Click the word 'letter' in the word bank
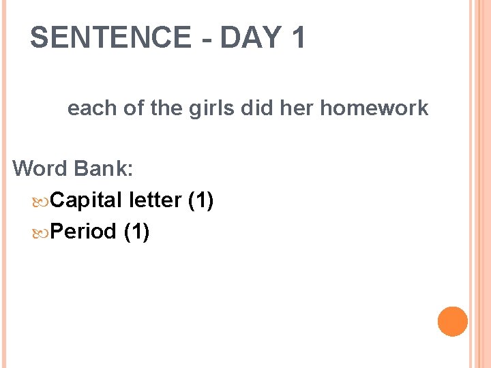This screenshot has width=491, height=368. (x=154, y=200)
